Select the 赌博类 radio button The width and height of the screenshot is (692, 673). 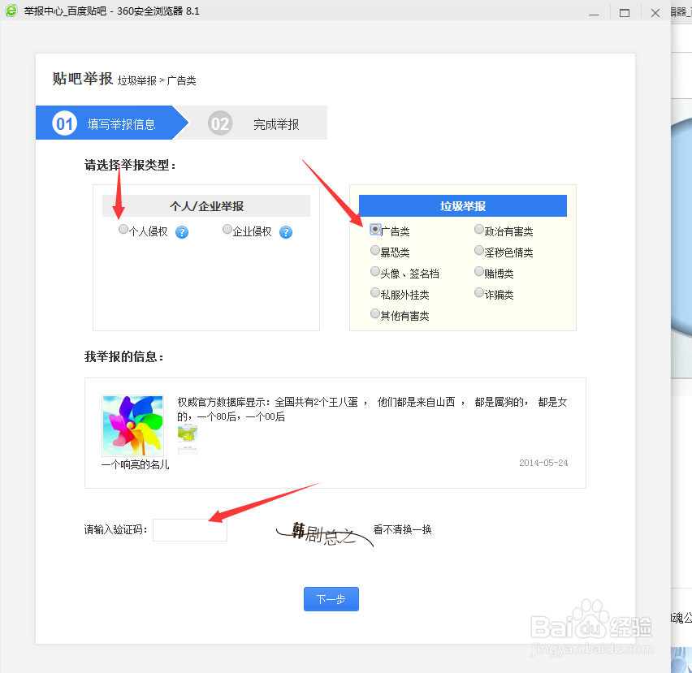pos(479,271)
